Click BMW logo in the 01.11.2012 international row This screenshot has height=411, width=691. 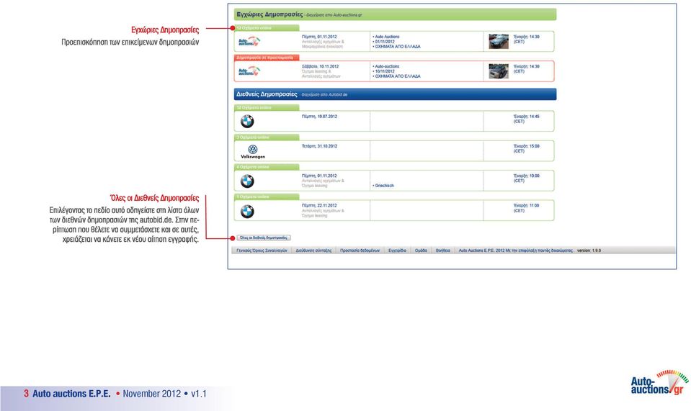pos(247,181)
